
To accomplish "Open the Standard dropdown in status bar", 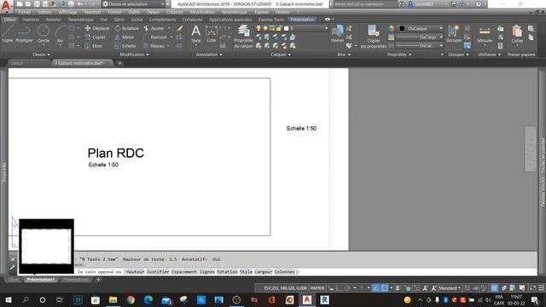I will (450, 288).
